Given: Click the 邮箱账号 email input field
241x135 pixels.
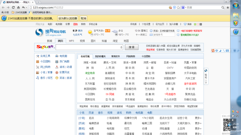Looking at the screenshot, I should 164,35.
